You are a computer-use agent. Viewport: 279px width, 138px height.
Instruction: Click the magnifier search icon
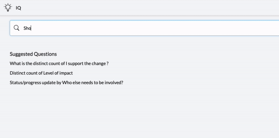16,28
